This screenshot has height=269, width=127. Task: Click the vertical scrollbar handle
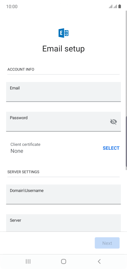coord(126,142)
